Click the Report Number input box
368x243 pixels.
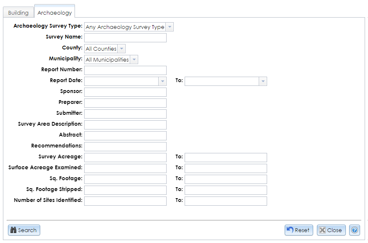click(125, 70)
